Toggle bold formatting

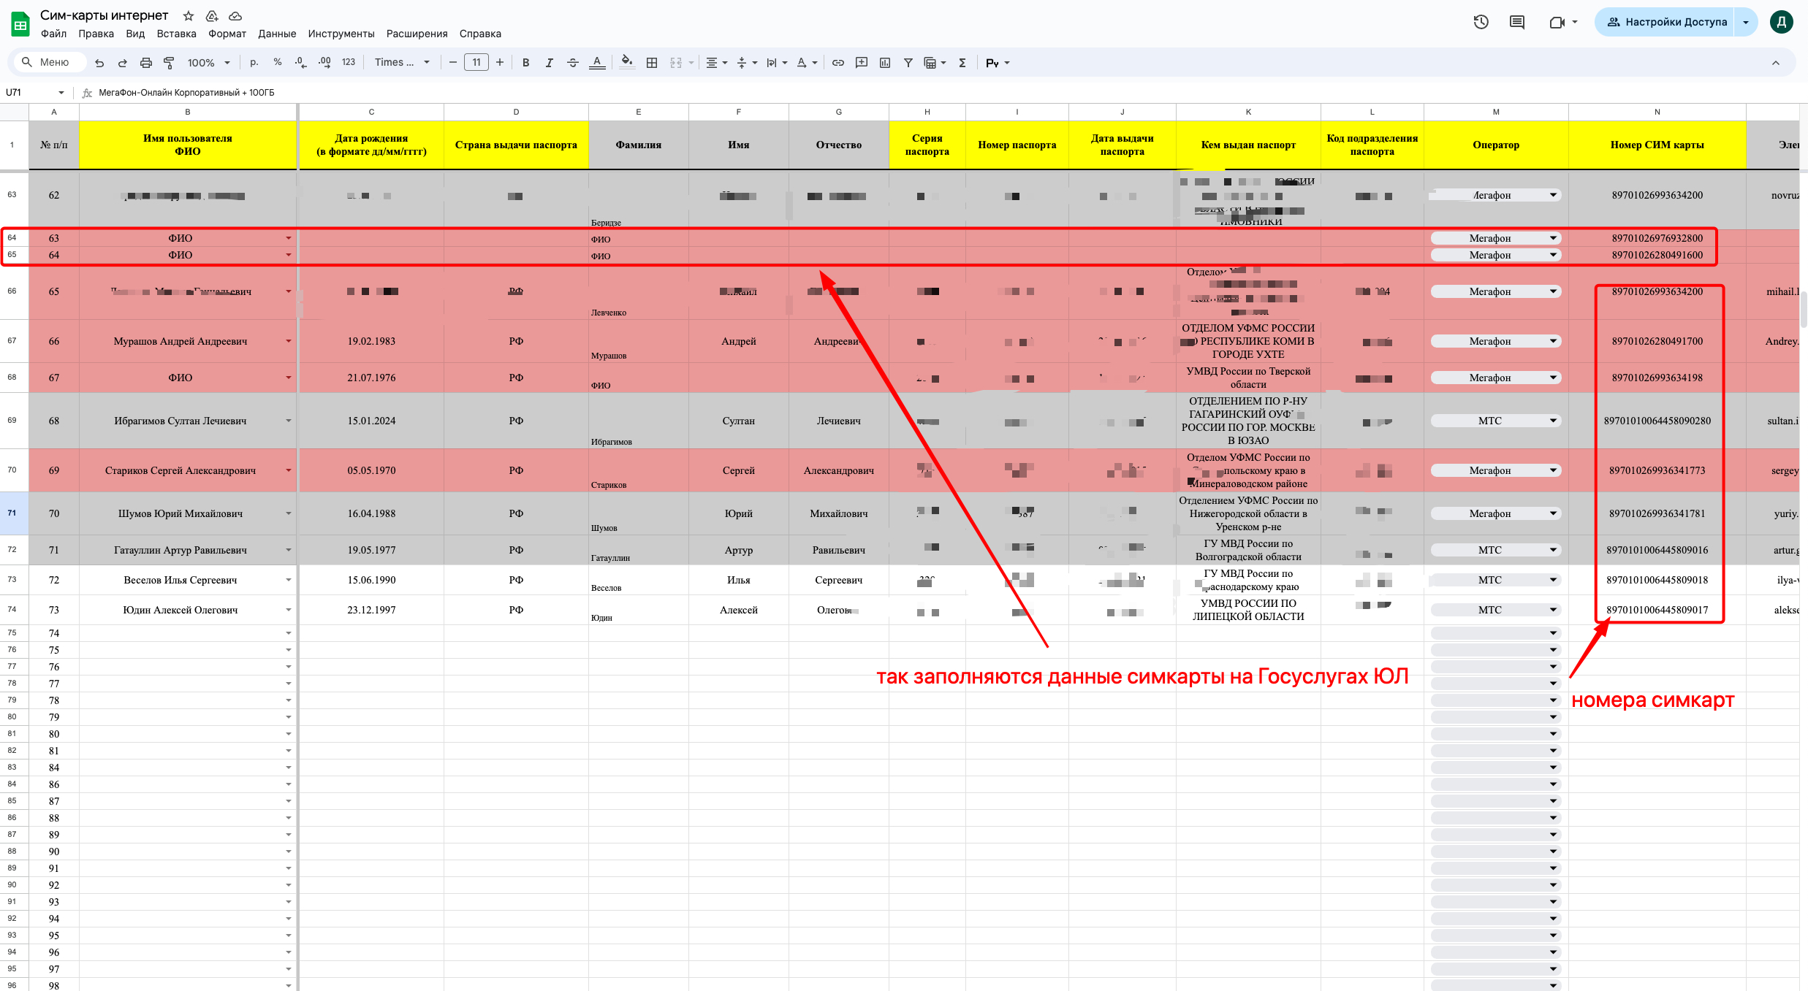click(x=525, y=63)
